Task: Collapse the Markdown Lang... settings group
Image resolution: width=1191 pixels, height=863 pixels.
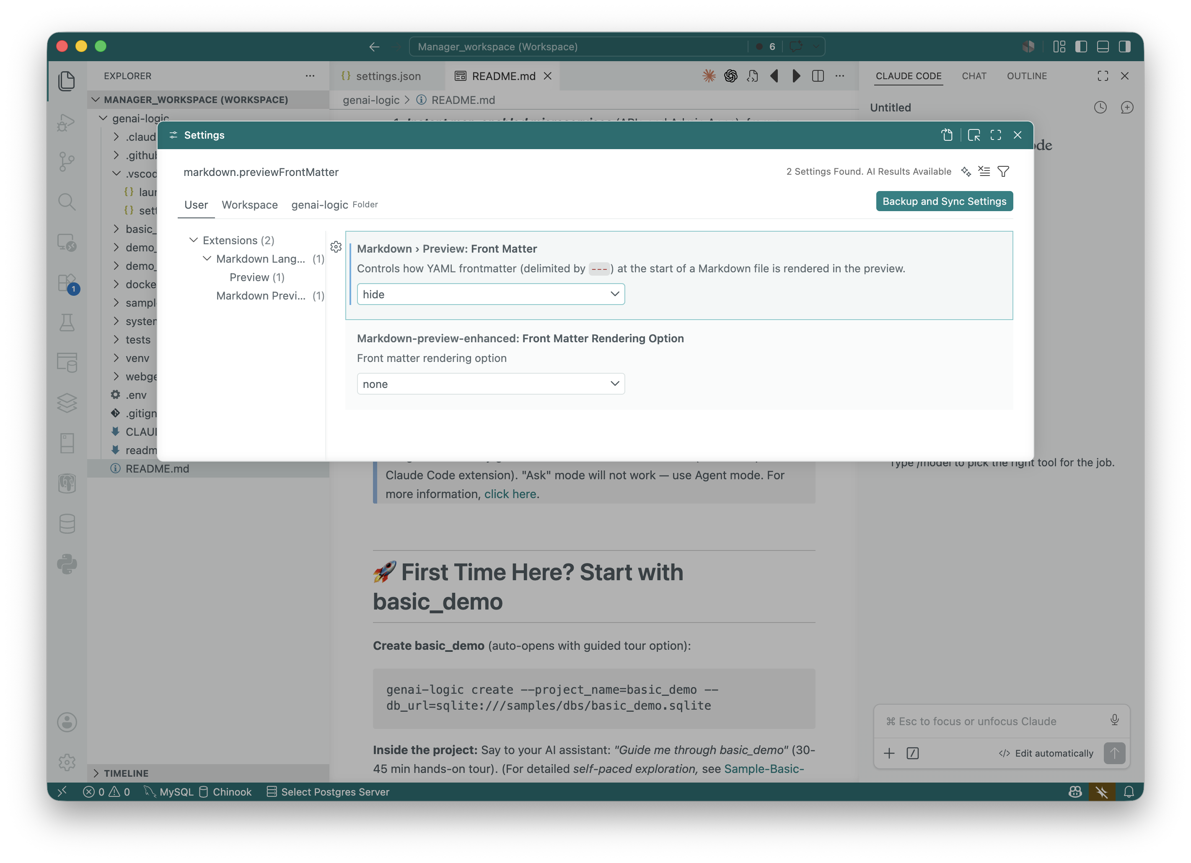Action: 207,258
